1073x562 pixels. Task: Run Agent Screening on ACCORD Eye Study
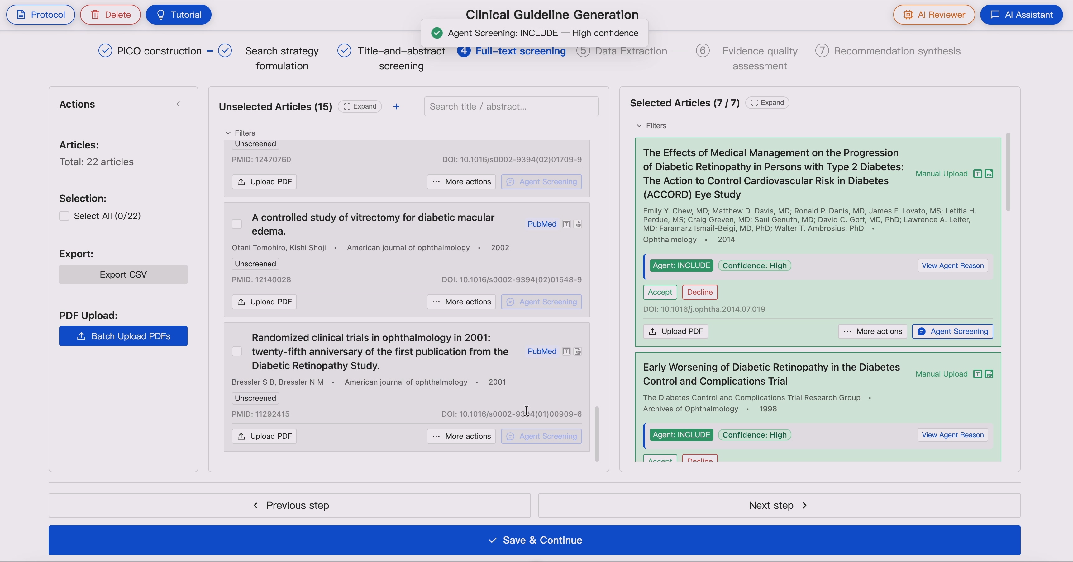click(x=953, y=331)
